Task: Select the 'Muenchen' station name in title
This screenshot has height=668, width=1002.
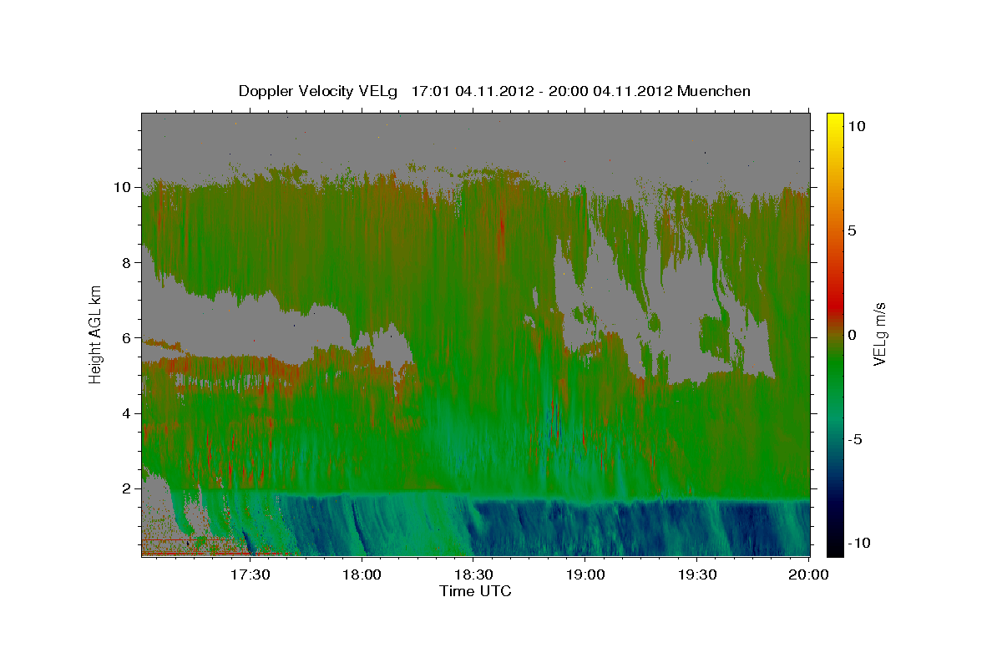Action: [x=714, y=91]
